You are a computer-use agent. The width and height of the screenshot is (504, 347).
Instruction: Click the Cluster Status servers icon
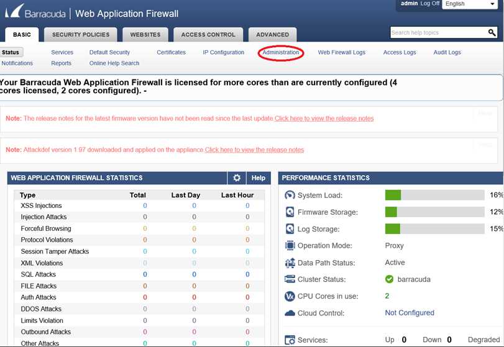290,279
